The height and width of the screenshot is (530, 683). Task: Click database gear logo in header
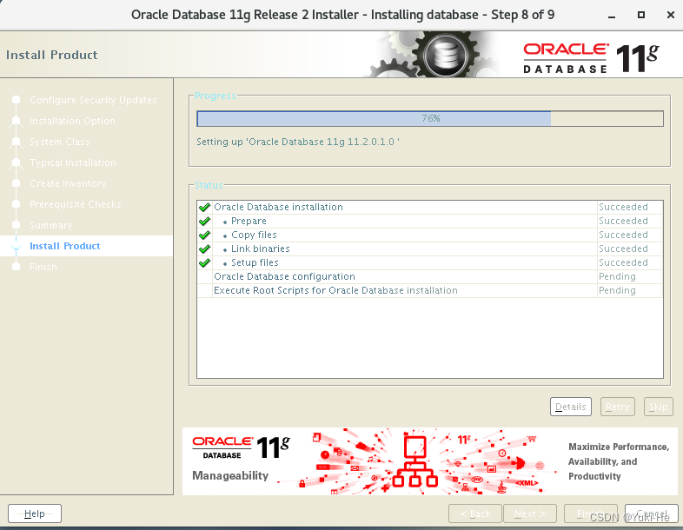point(445,56)
